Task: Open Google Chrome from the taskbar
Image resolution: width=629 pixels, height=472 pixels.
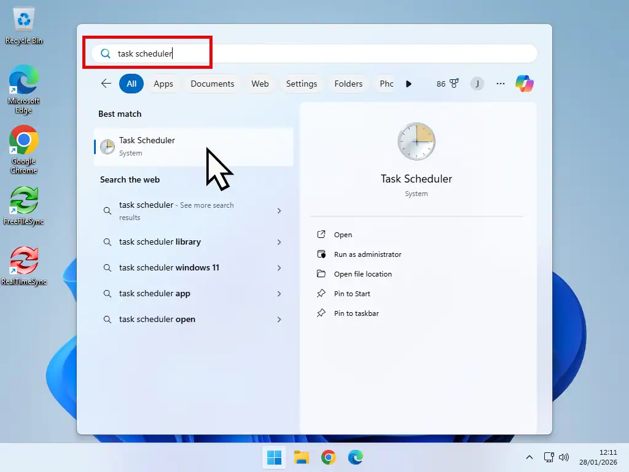Action: [329, 457]
